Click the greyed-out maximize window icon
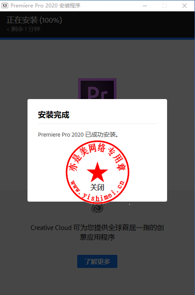Image resolution: width=195 pixels, height=295 pixels. tap(164, 6)
